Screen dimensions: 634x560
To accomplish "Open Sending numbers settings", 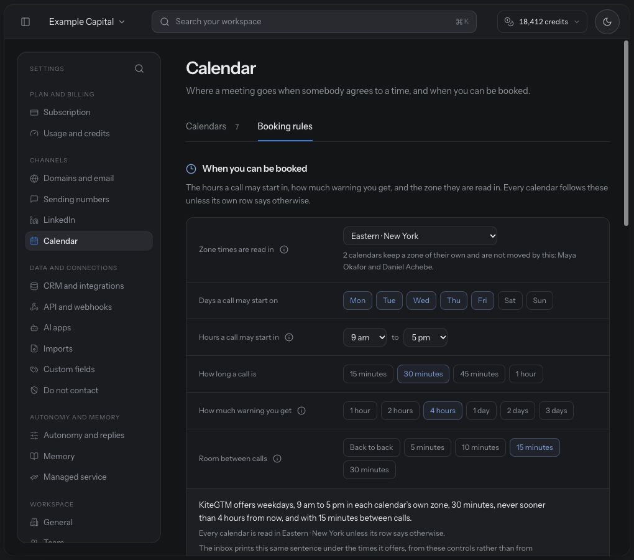I will click(x=88, y=199).
